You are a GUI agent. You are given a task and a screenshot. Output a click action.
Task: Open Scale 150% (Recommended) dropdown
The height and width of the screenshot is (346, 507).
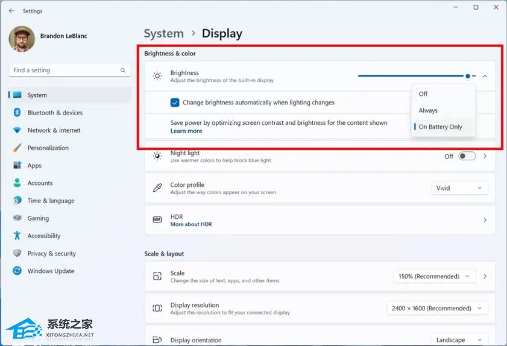(x=434, y=277)
